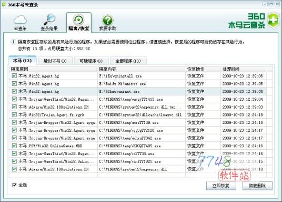The height and width of the screenshot is (202, 282).
Task: Click path C:\WINDOWS\temp\dnfTT1821.exe
Action: [x=130, y=161]
